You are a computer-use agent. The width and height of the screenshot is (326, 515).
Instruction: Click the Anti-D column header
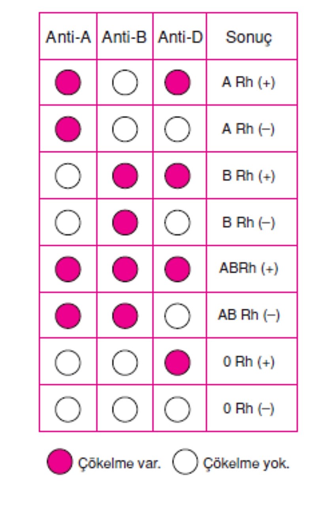pos(180,37)
